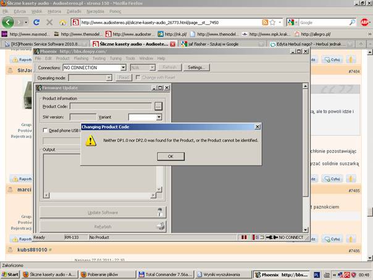Open Phoenix Tools menu
Screen dimensions: 373x280
(130, 58)
